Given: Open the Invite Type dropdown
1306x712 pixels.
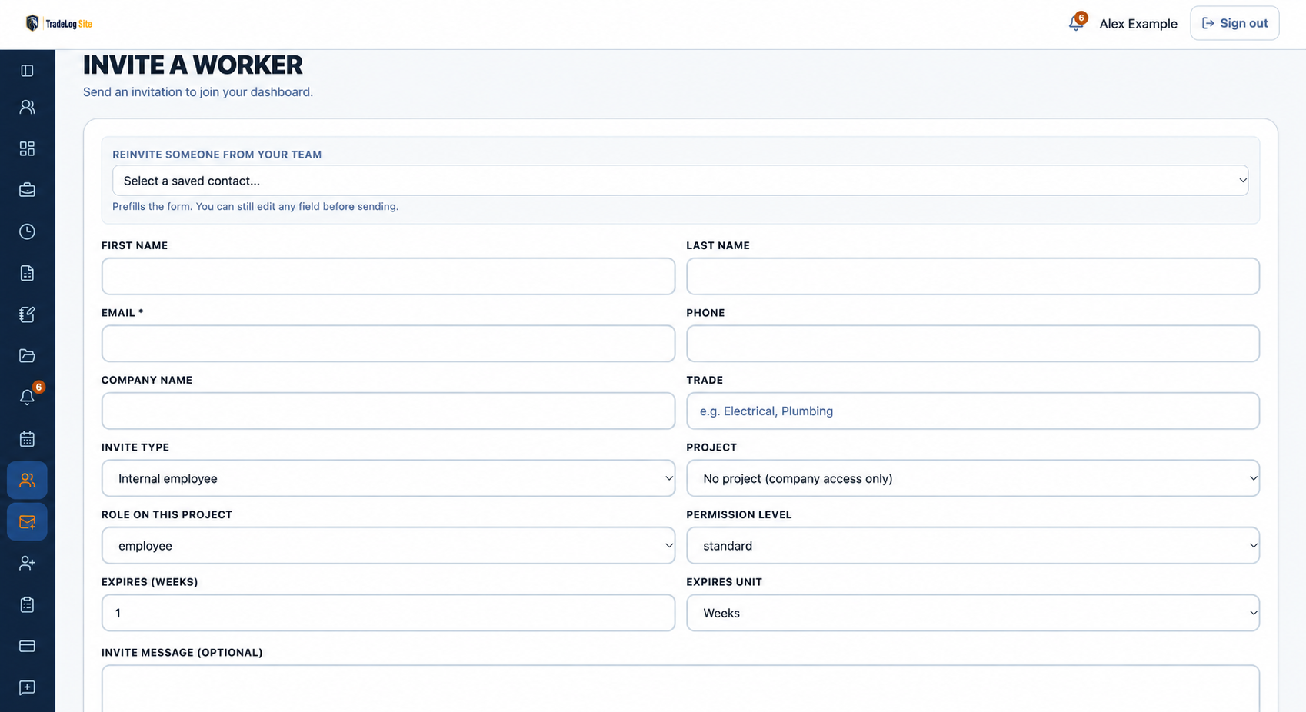Looking at the screenshot, I should click(x=388, y=478).
